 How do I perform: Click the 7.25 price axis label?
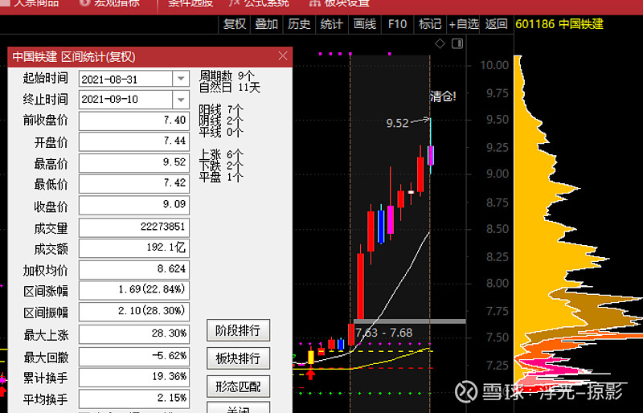pos(497,366)
